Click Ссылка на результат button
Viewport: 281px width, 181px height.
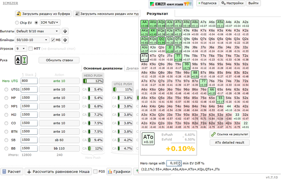click(x=230, y=134)
